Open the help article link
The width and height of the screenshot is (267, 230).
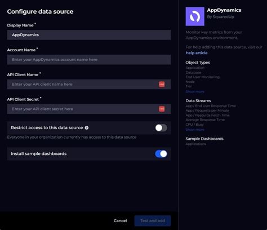(x=197, y=53)
